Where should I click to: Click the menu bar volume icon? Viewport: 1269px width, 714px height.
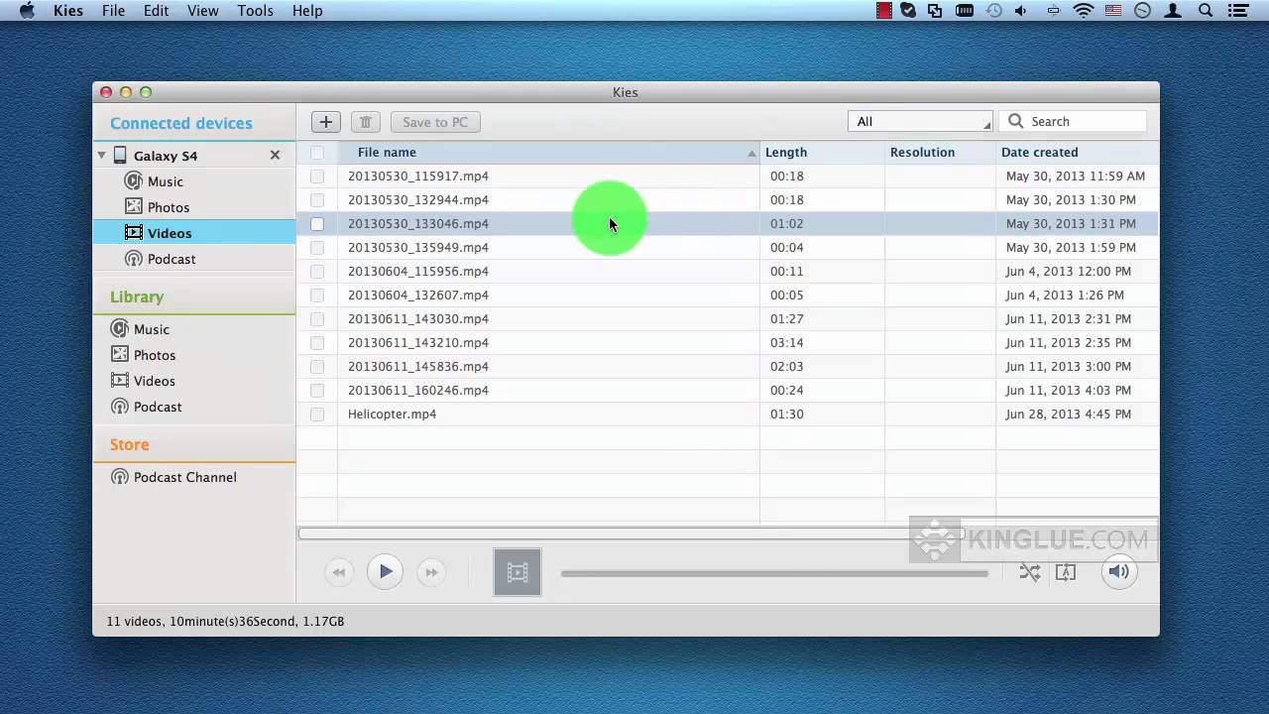pos(1021,11)
